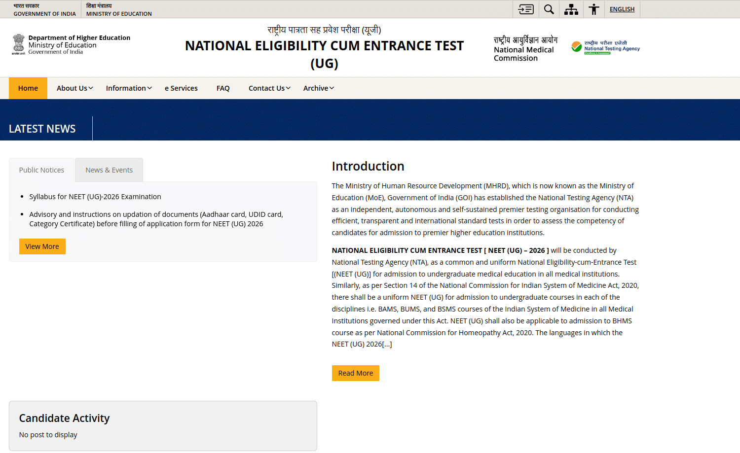Click the India national emblem logo

(19, 44)
